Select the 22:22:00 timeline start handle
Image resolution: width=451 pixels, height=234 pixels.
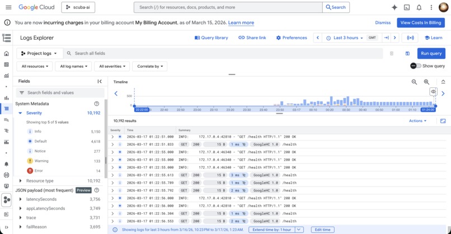pos(142,110)
